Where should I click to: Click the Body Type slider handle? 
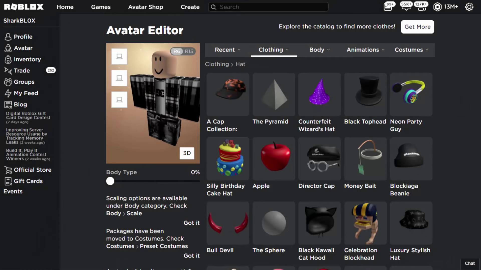110,181
